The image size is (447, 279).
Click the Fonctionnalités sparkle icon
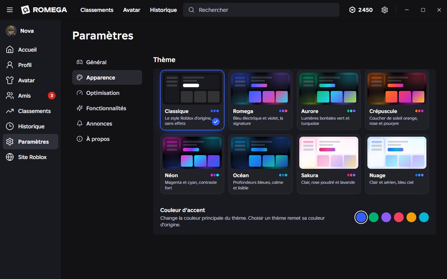click(x=80, y=108)
